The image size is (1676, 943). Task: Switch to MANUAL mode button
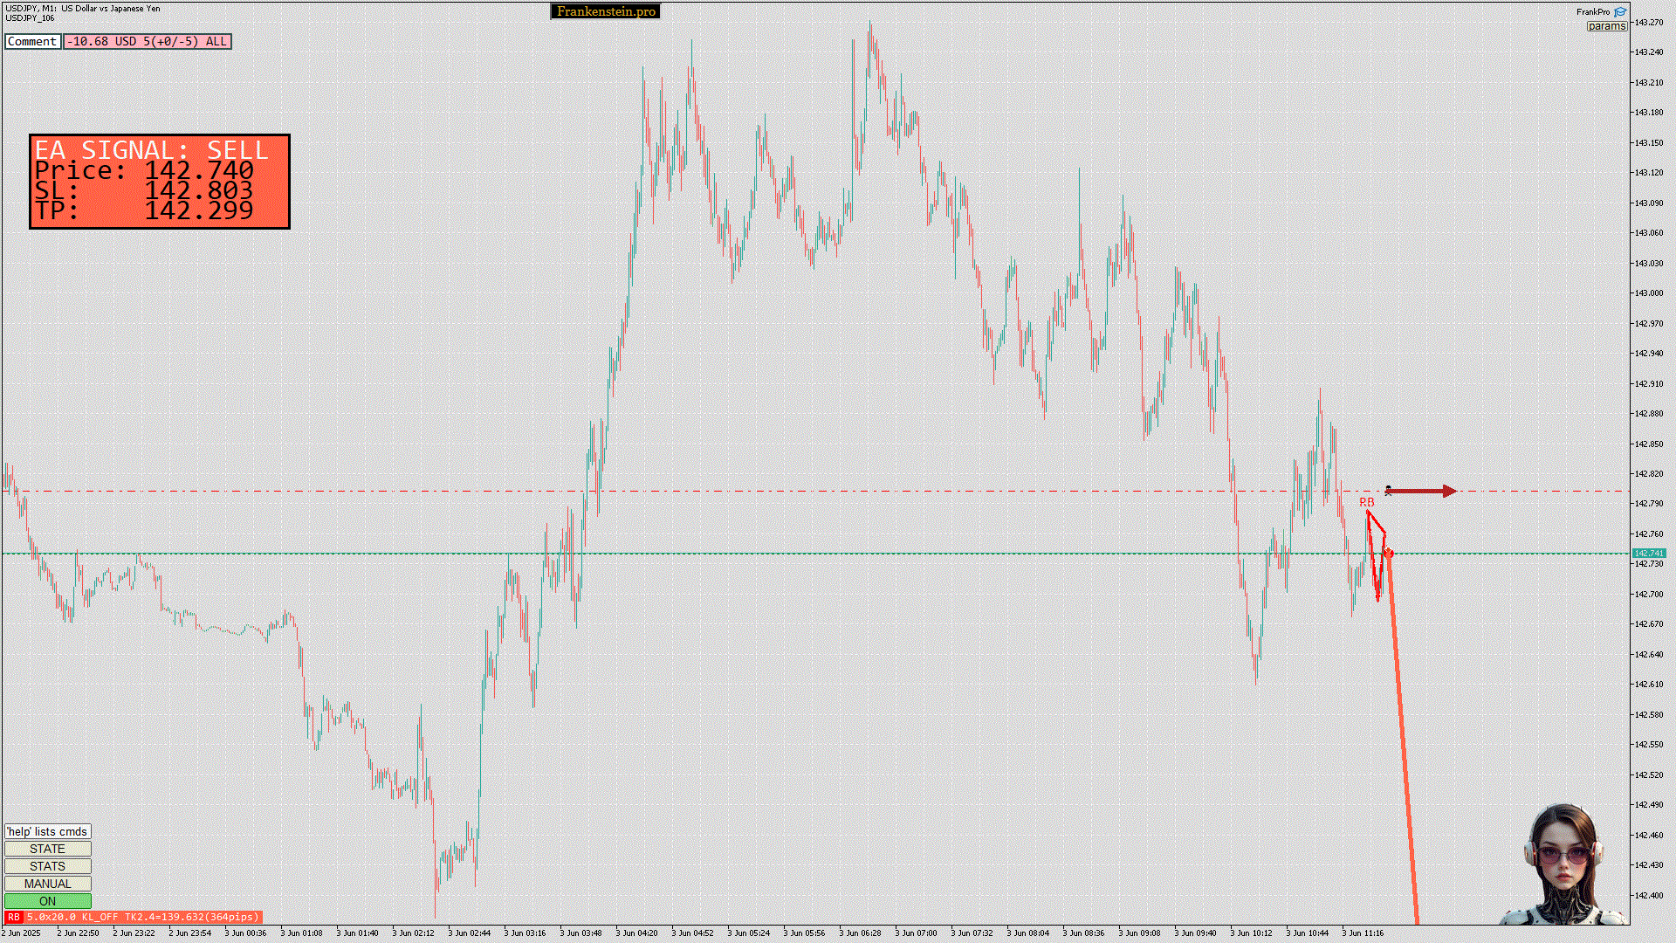47,884
